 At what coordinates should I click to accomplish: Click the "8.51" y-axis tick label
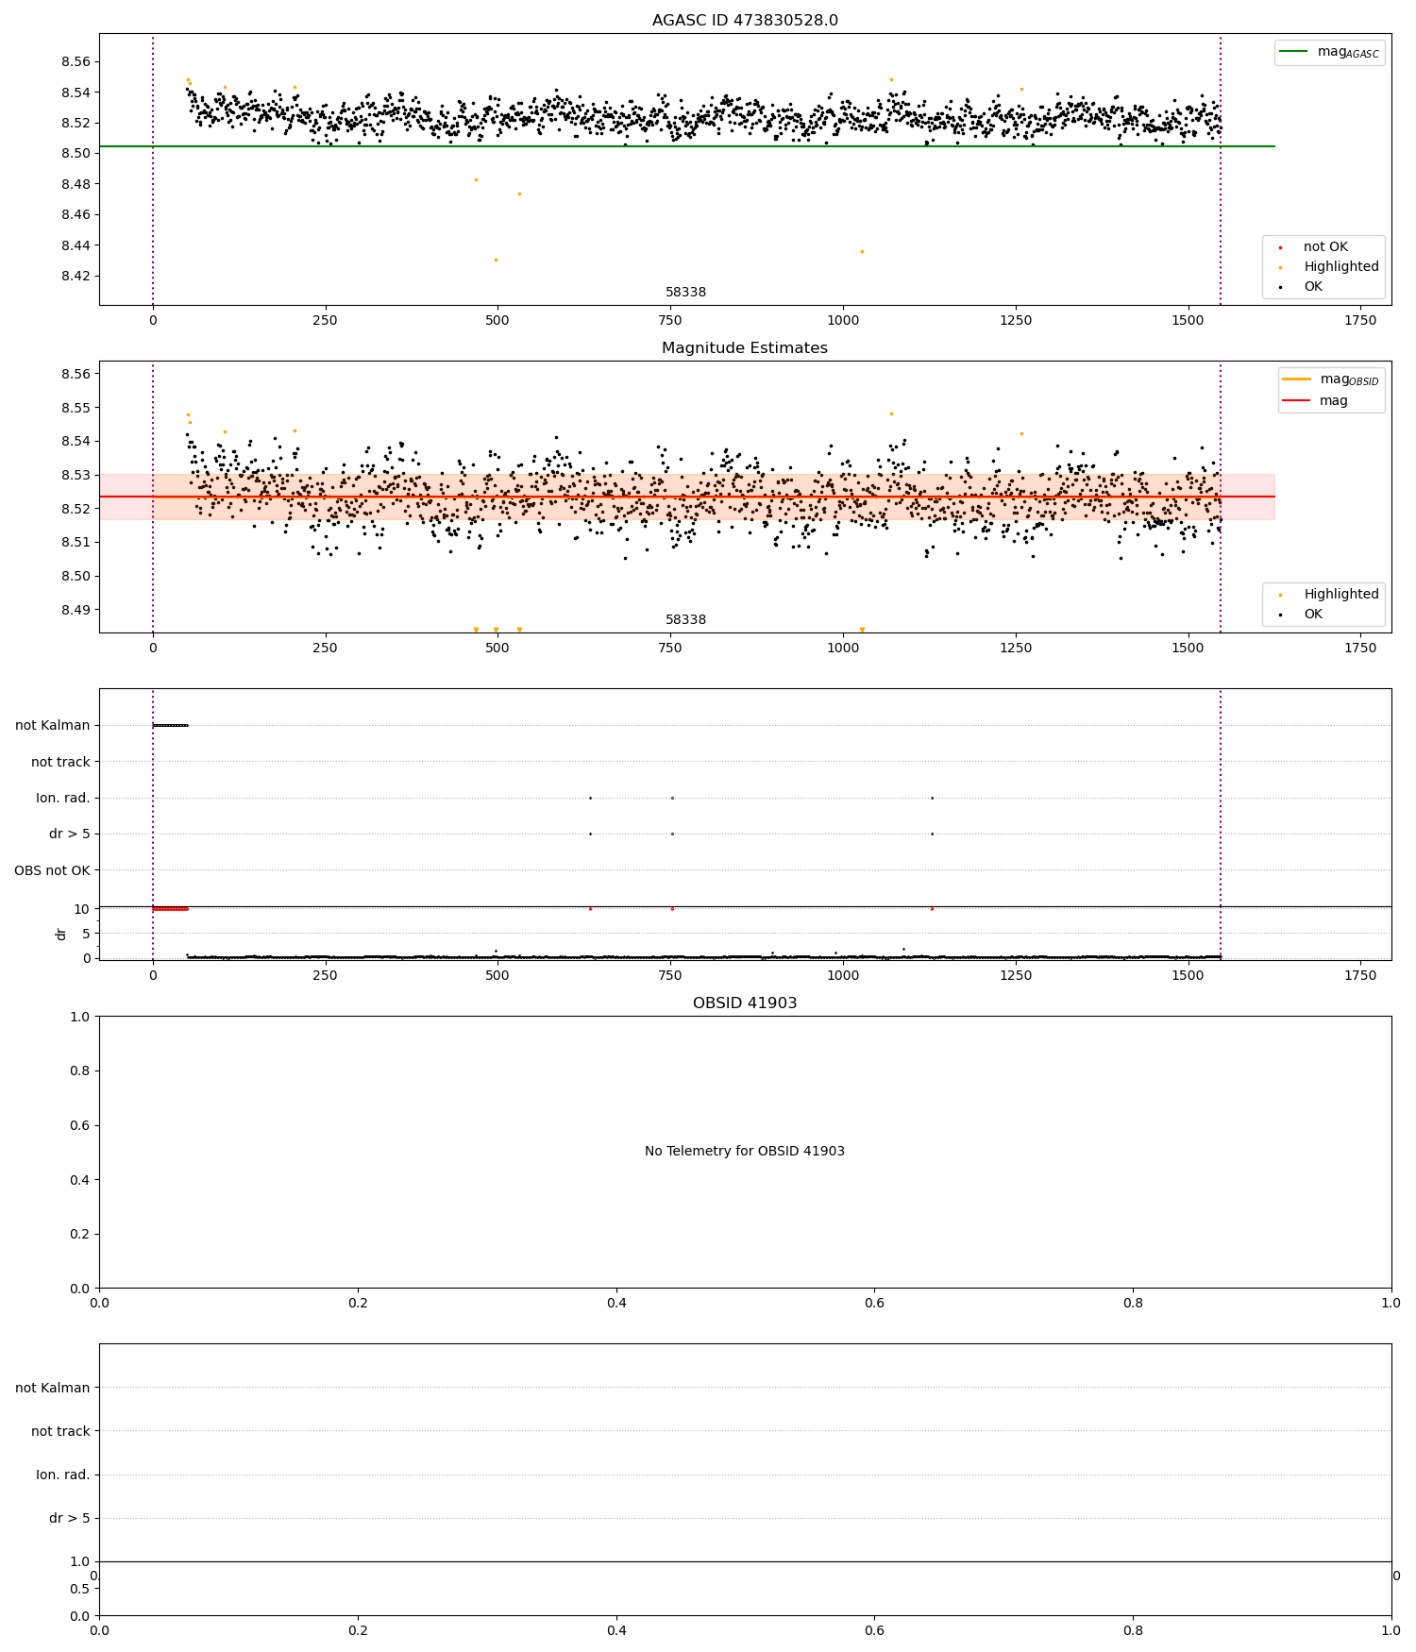pos(76,543)
